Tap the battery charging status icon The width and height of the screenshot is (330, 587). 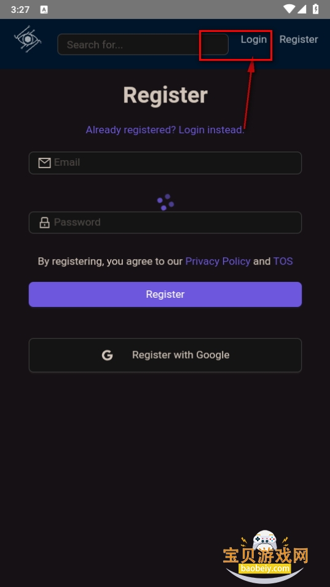316,9
